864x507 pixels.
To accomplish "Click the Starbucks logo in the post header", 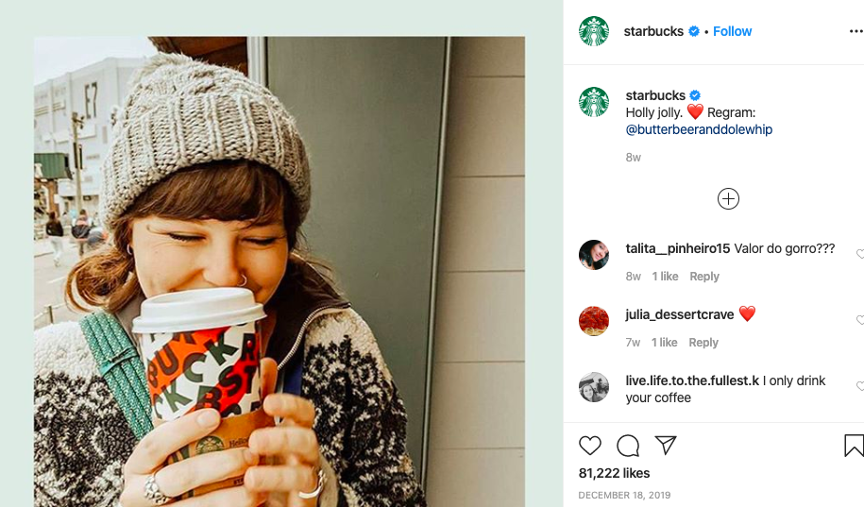I will (594, 31).
